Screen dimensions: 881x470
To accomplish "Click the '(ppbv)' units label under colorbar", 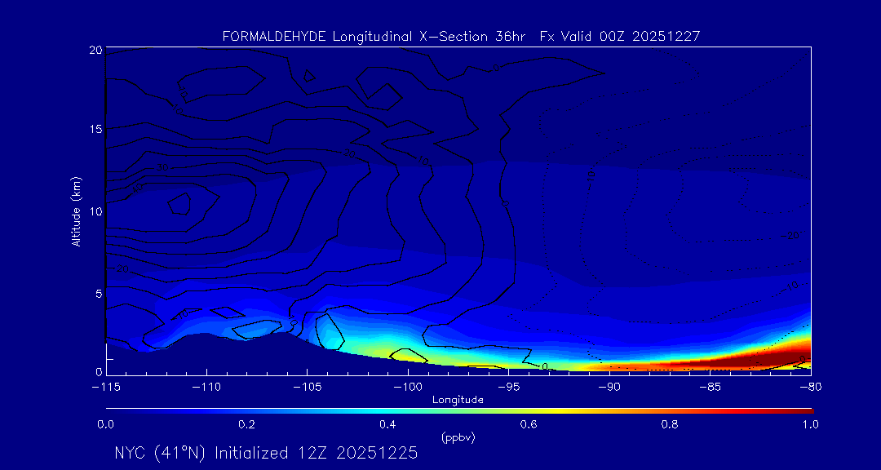I will (x=458, y=438).
